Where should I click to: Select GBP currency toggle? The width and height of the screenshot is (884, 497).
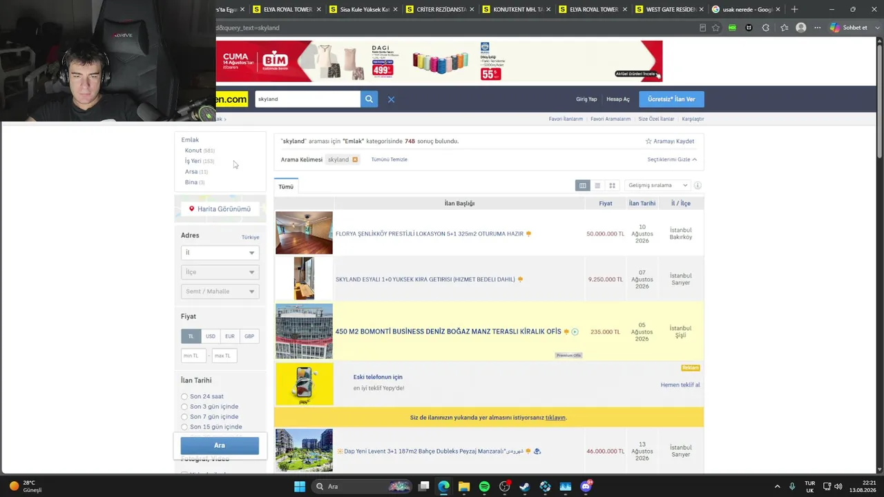pyautogui.click(x=249, y=336)
